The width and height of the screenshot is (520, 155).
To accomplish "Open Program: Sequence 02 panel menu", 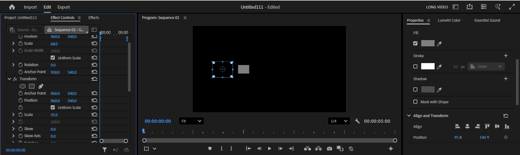I will [185, 18].
